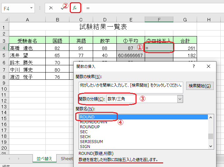Click cell with value 82
The image size is (224, 167).
coord(58,48)
